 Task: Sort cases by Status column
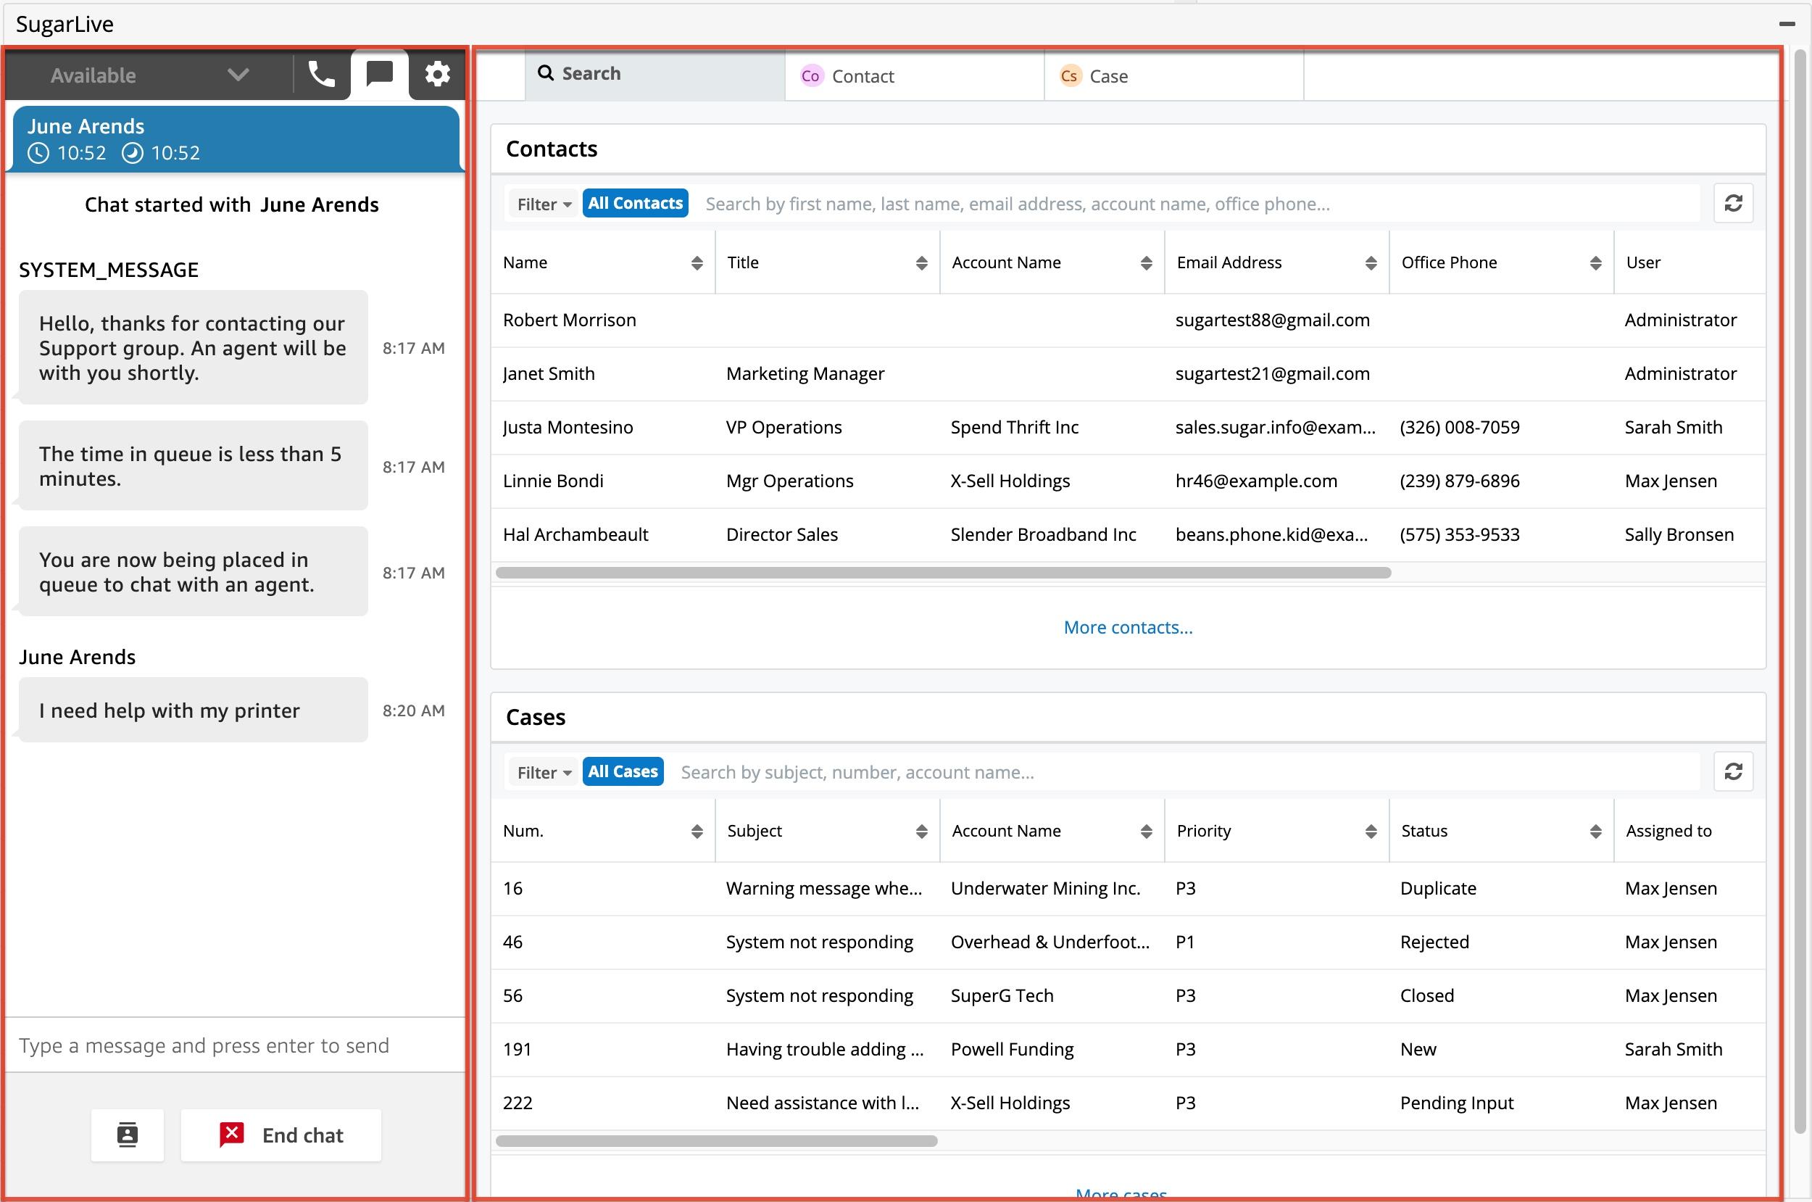click(1595, 831)
